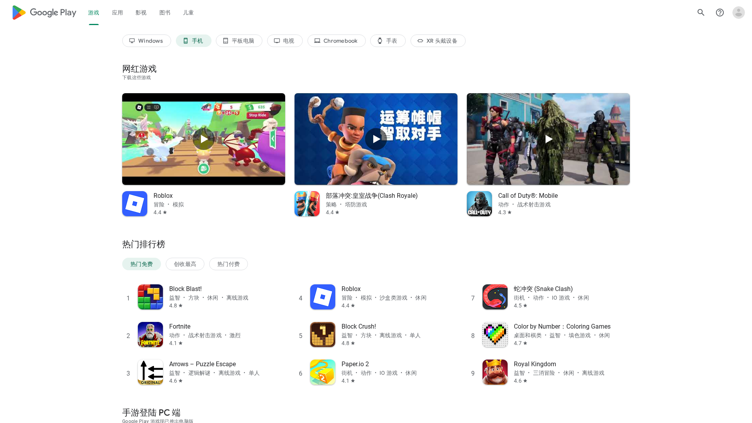Select the Windows device filter chip
Screen dimensions: 752x423
pos(146,41)
